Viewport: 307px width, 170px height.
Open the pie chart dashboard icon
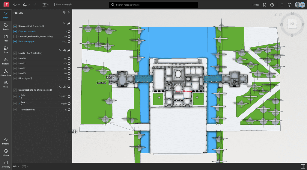pos(272,5)
